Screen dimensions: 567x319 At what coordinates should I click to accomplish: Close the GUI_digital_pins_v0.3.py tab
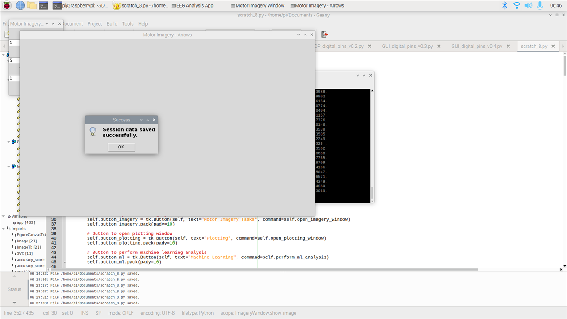pyautogui.click(x=439, y=46)
